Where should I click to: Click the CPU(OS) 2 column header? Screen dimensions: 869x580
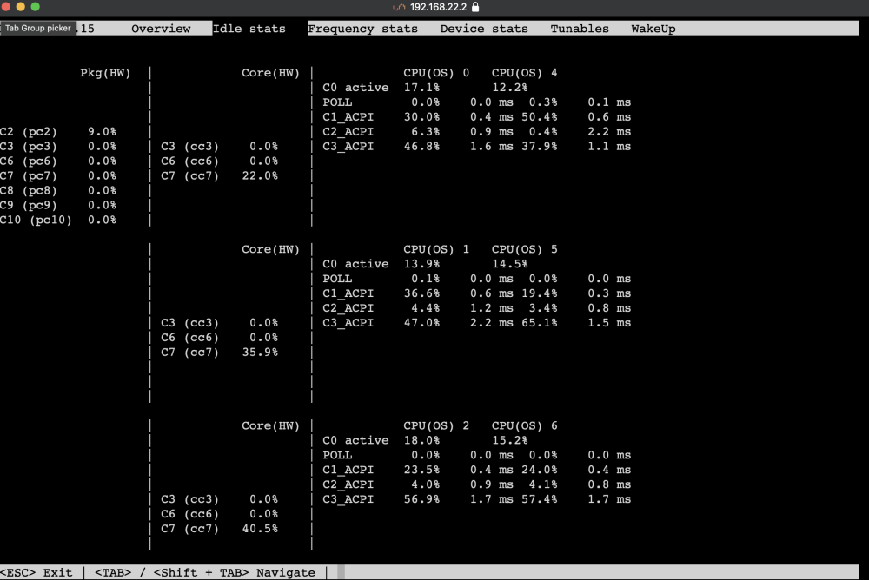[x=436, y=426]
